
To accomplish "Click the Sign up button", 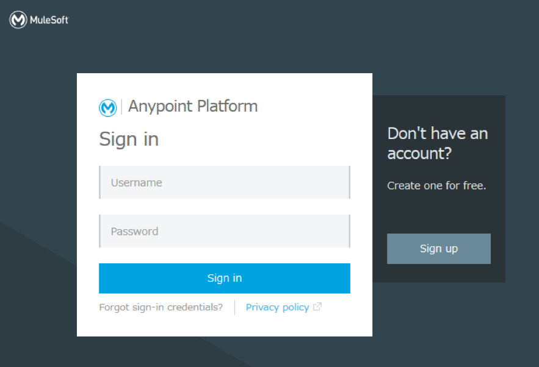I will coord(439,249).
